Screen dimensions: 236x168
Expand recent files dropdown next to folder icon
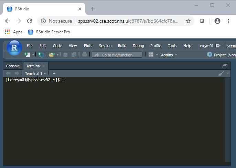(x=57, y=55)
